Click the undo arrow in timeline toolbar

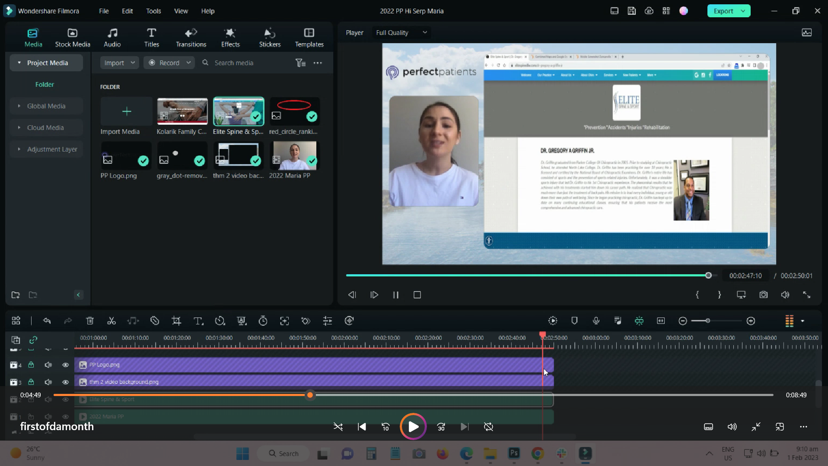click(x=47, y=321)
